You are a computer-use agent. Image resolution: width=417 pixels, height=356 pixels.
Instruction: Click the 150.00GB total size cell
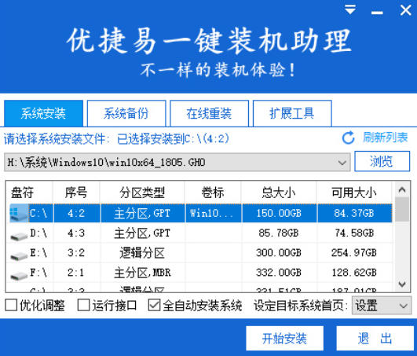[279, 213]
